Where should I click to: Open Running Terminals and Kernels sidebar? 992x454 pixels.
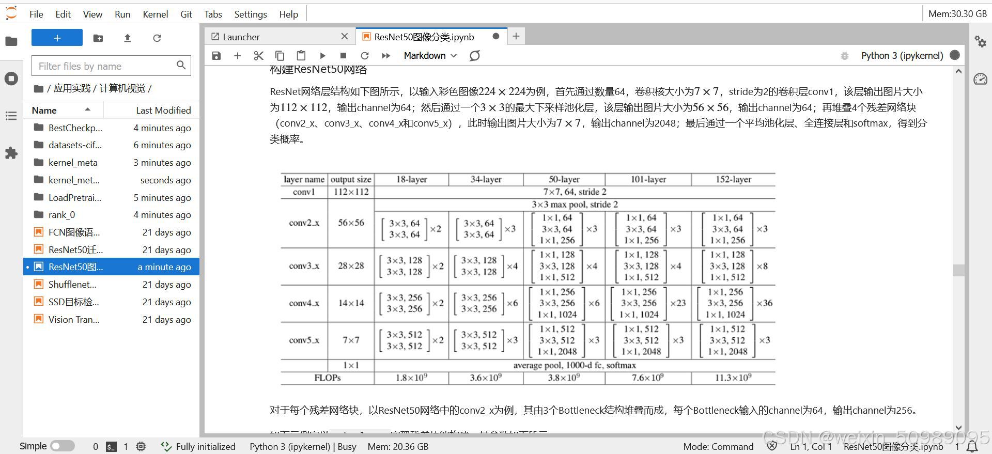(11, 79)
